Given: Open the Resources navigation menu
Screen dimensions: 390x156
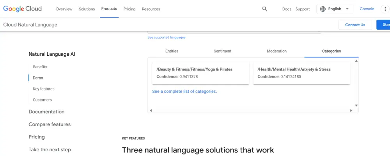Looking at the screenshot, I should coord(151,9).
